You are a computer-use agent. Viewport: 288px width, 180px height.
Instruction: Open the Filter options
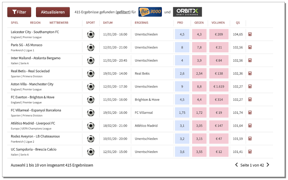pos(19,12)
